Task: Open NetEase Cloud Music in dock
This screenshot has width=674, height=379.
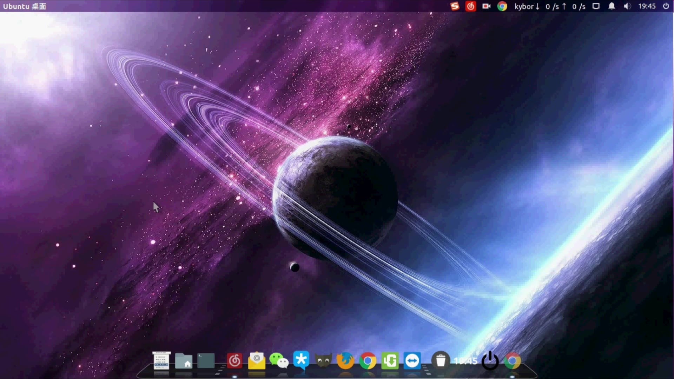Action: (234, 361)
